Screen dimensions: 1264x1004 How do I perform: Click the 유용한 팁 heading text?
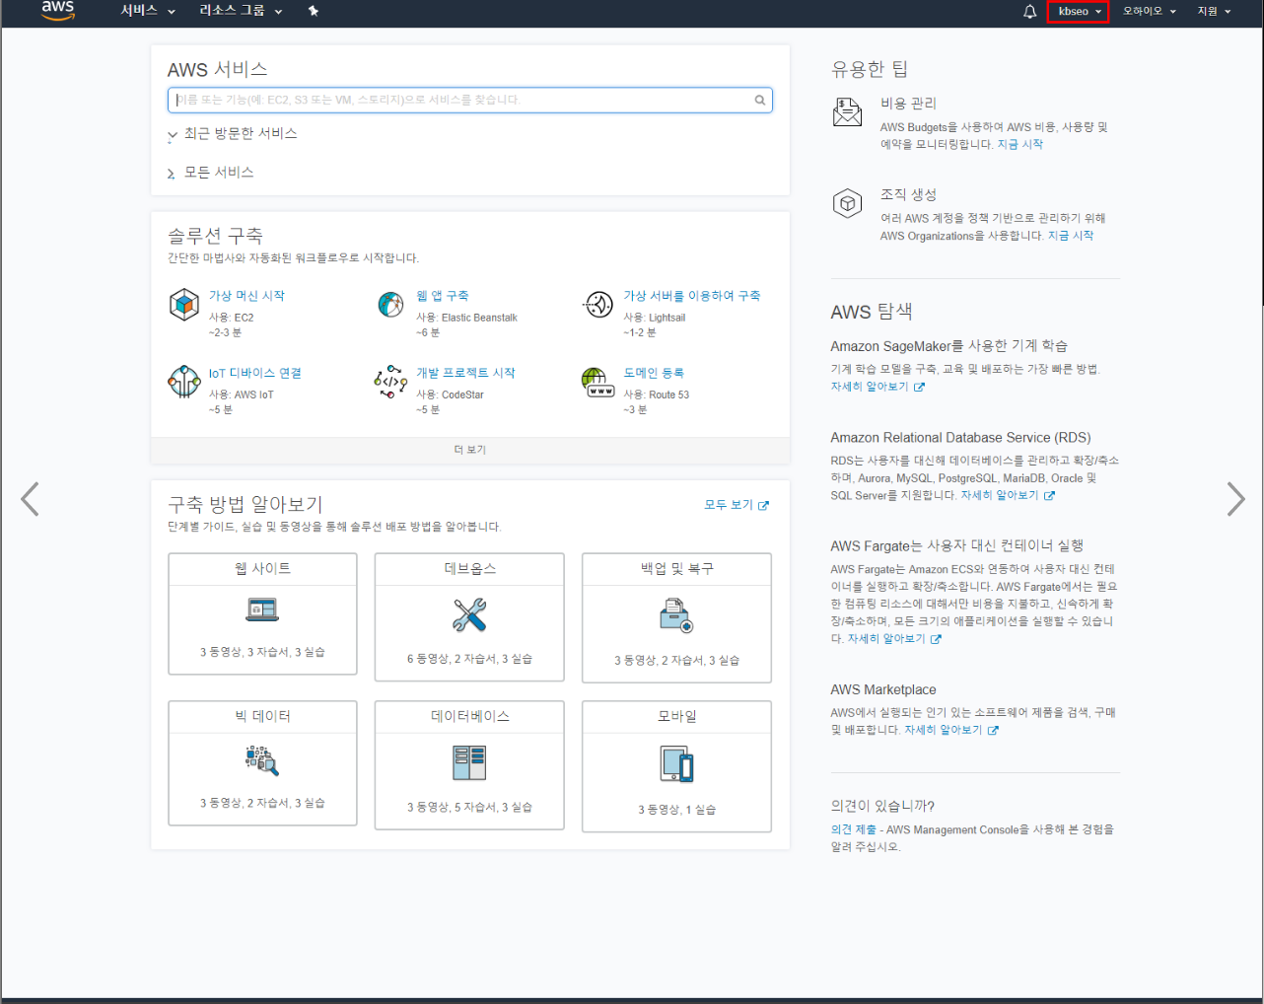tap(870, 69)
